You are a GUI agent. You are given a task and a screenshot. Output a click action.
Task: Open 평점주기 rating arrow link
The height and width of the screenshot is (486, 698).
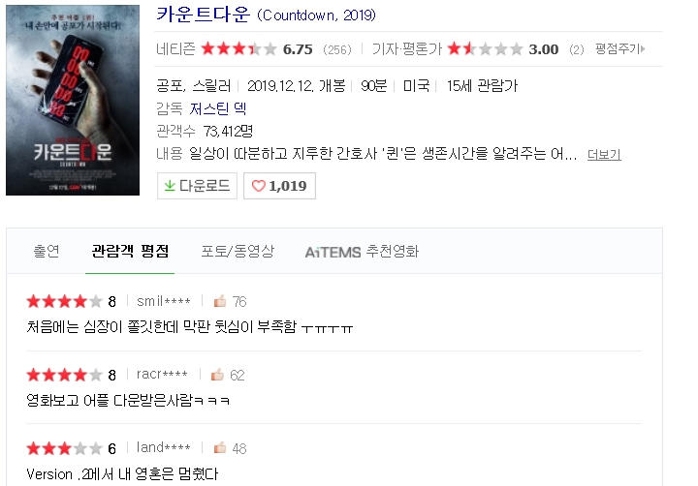point(620,49)
